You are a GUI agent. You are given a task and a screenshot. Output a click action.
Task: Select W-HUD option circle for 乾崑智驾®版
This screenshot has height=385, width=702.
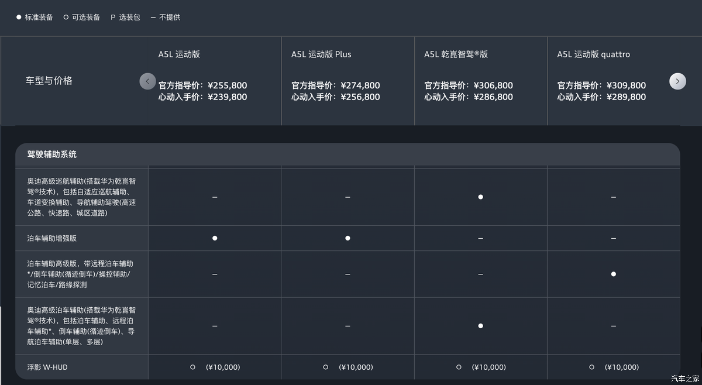459,367
